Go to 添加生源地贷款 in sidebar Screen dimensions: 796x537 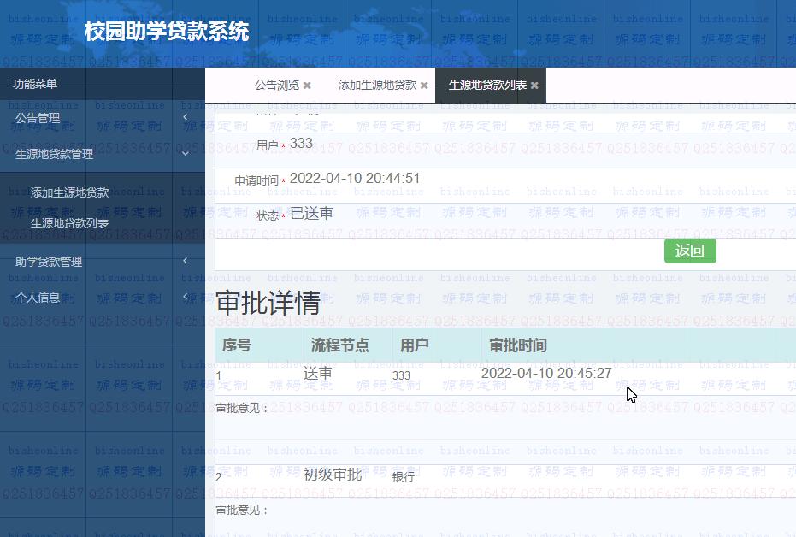tap(69, 192)
